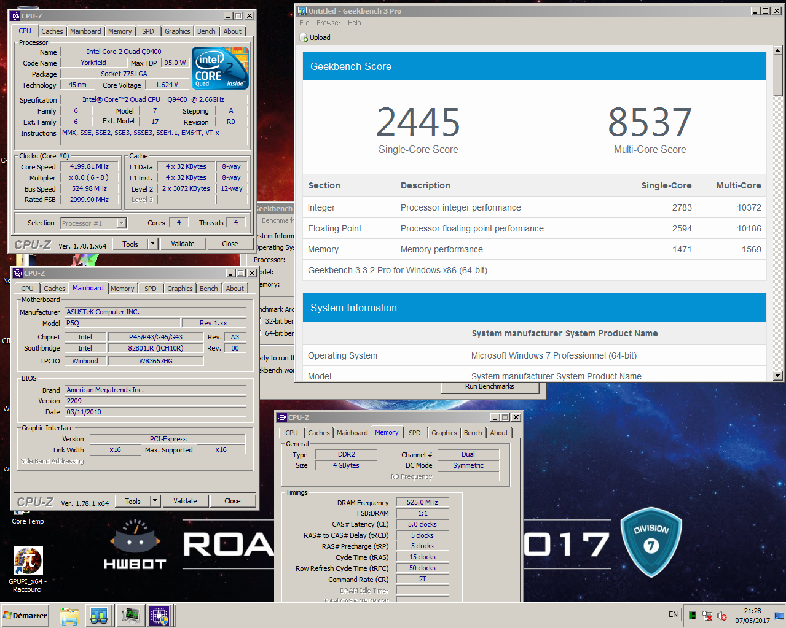Click Close in the Mainboard CPU-Z window

232,501
